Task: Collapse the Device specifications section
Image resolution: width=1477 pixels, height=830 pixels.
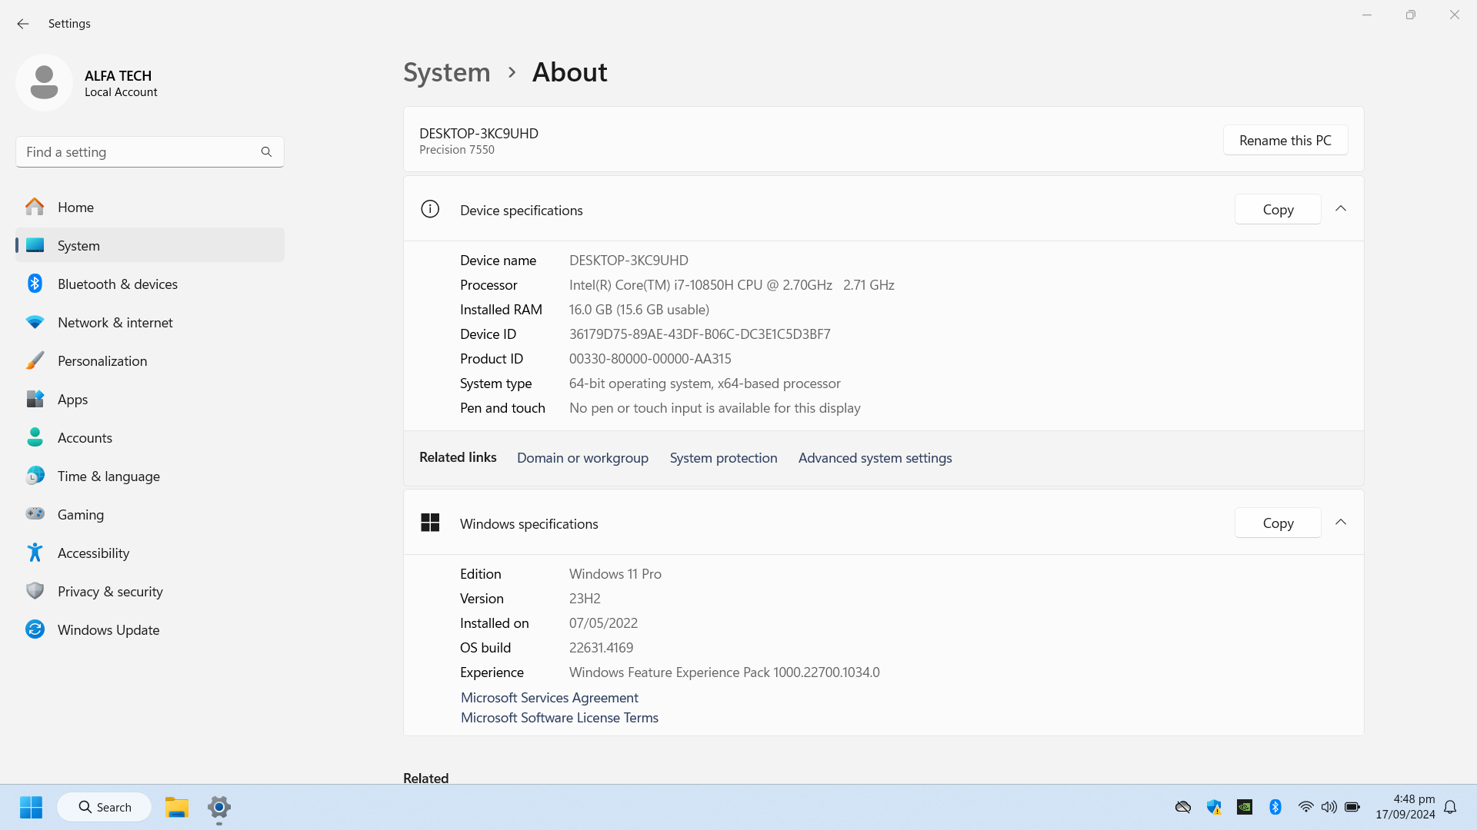Action: (1341, 209)
